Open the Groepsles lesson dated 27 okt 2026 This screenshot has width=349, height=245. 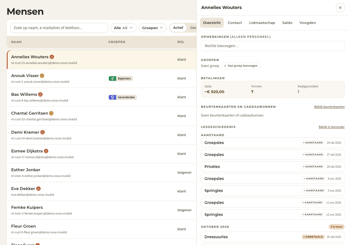click(273, 155)
